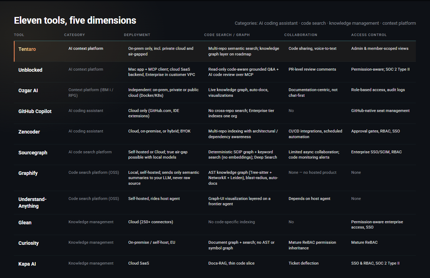Click the Zencoder tool name
The height and width of the screenshot is (278, 430).
pyautogui.click(x=29, y=132)
